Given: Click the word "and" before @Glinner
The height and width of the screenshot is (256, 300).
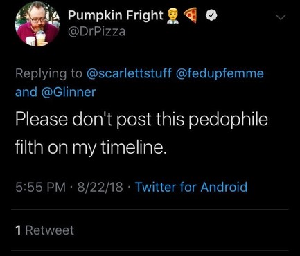Looking at the screenshot, I should [x=26, y=92].
